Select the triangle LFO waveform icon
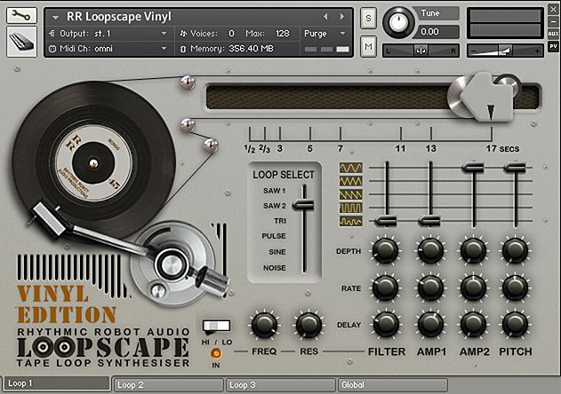 (x=350, y=181)
